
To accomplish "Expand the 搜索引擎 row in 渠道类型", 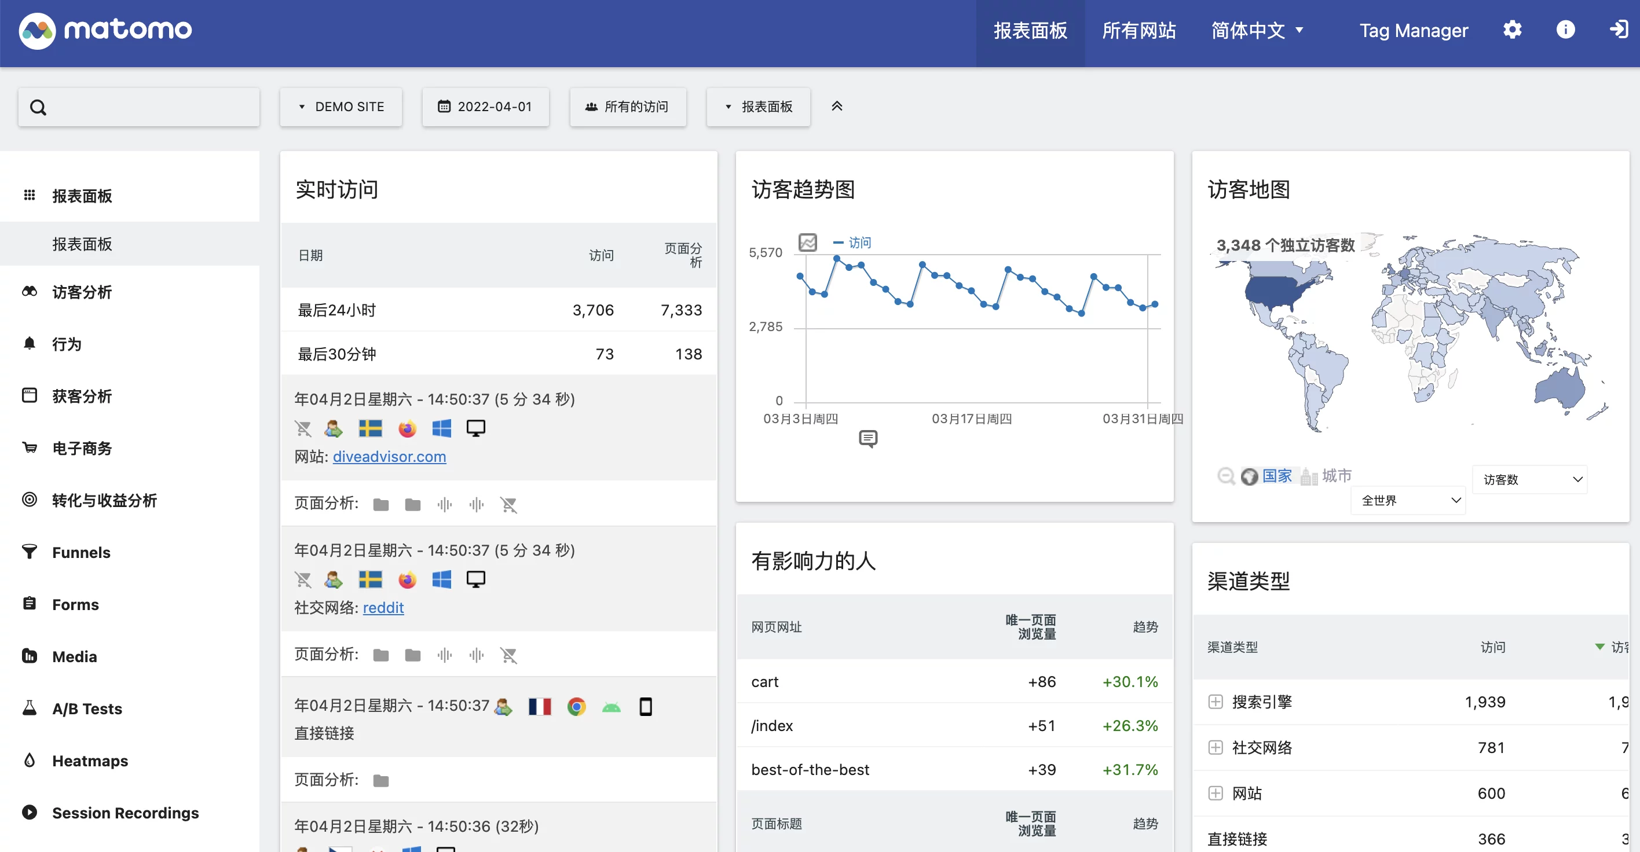I will [x=1217, y=701].
